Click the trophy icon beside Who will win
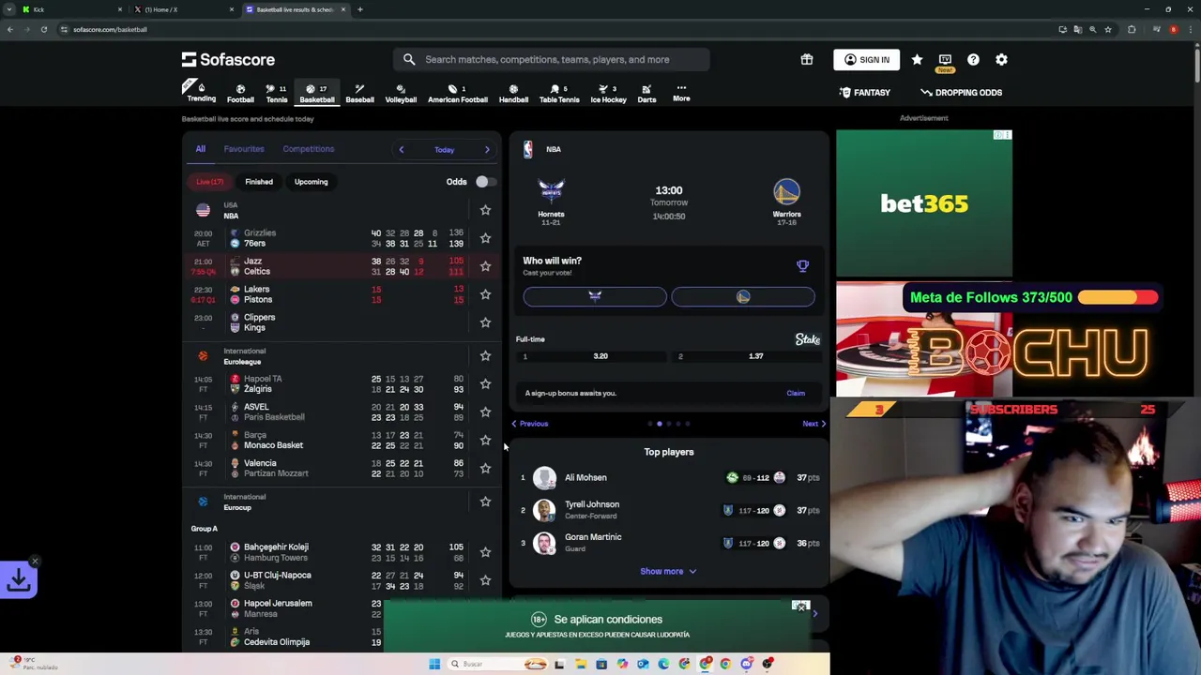 (802, 265)
